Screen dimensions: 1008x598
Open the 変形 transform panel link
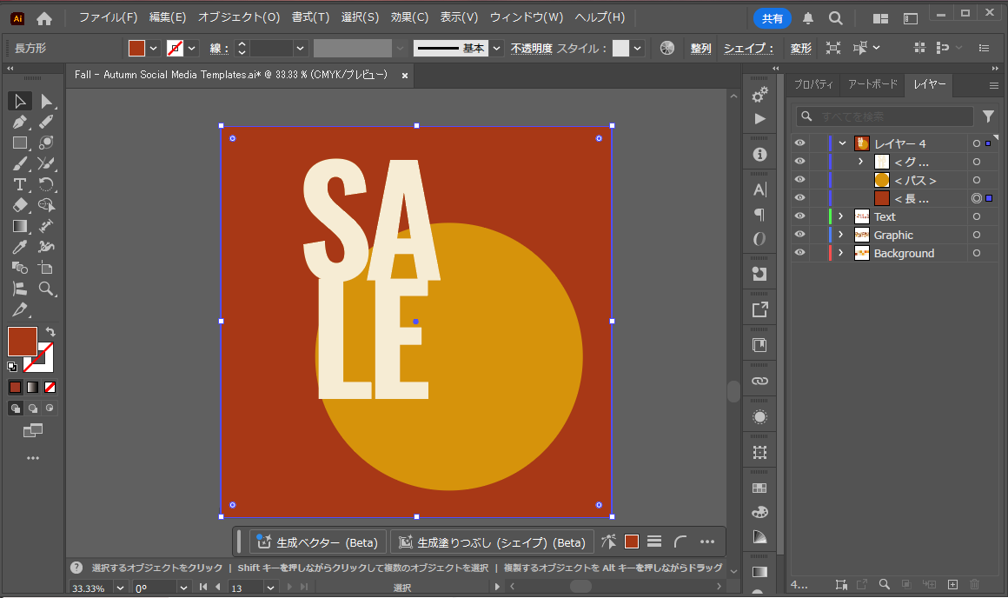point(801,48)
